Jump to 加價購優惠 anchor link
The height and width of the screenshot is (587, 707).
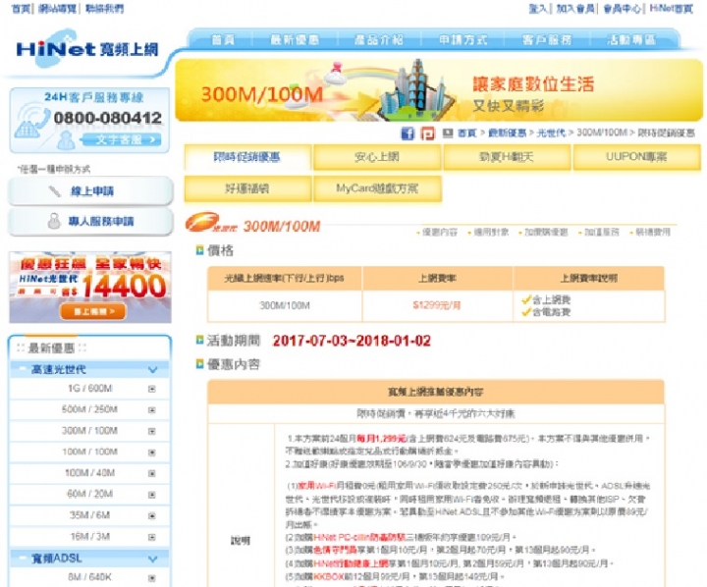[546, 233]
